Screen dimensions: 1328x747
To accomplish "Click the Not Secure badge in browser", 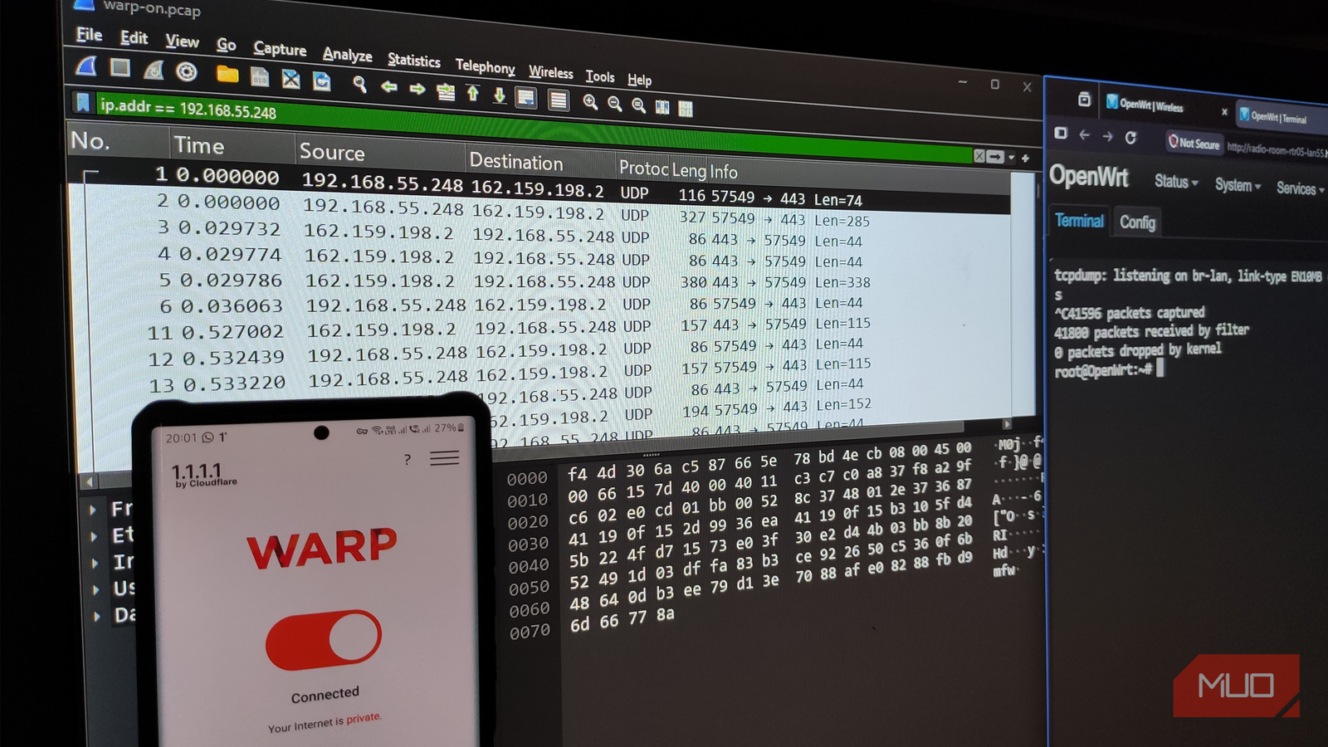I will coord(1194,143).
